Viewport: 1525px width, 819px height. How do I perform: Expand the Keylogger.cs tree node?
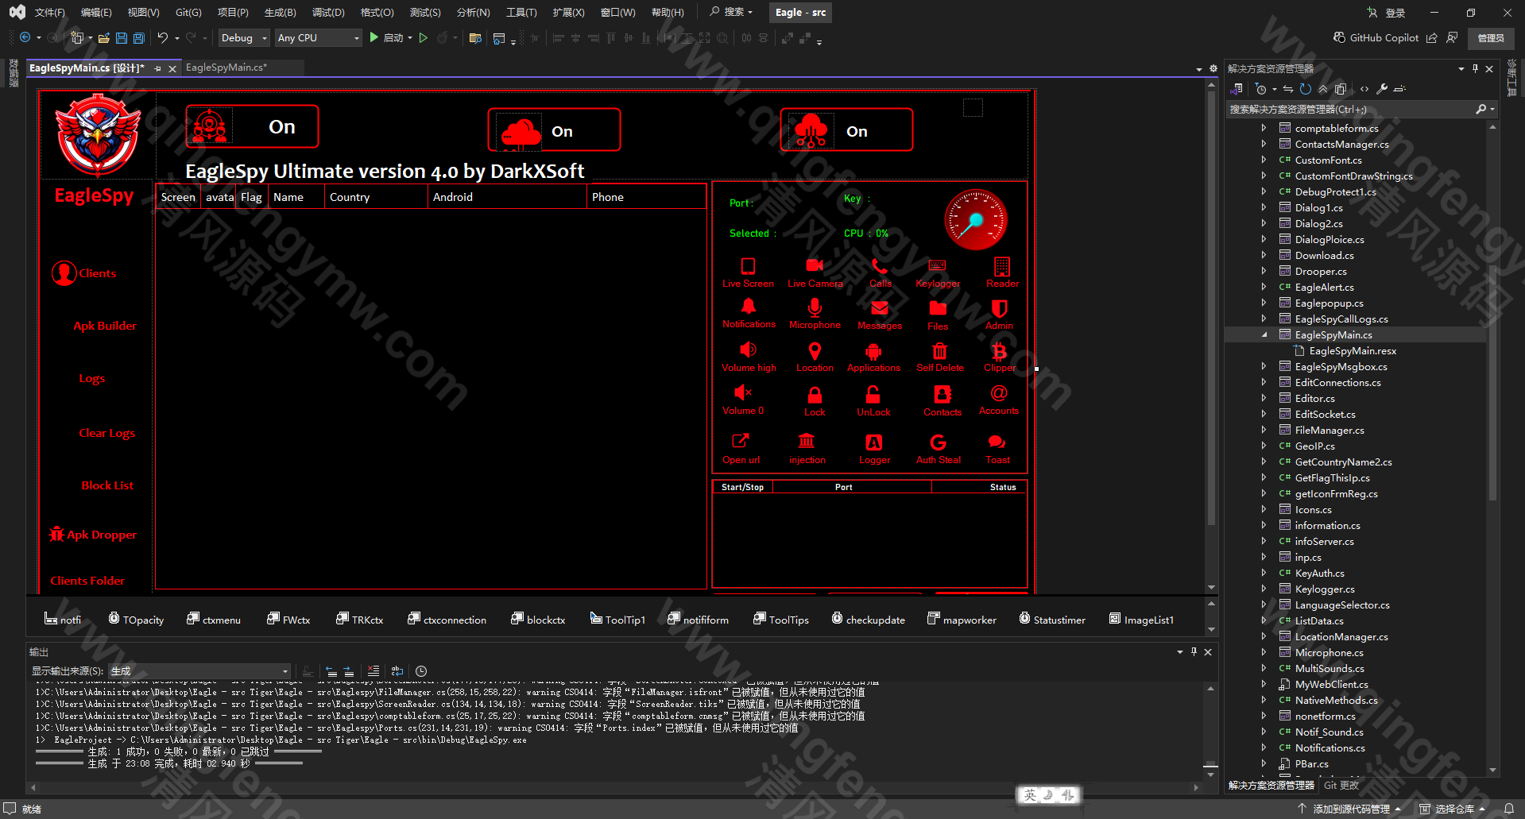point(1264,589)
